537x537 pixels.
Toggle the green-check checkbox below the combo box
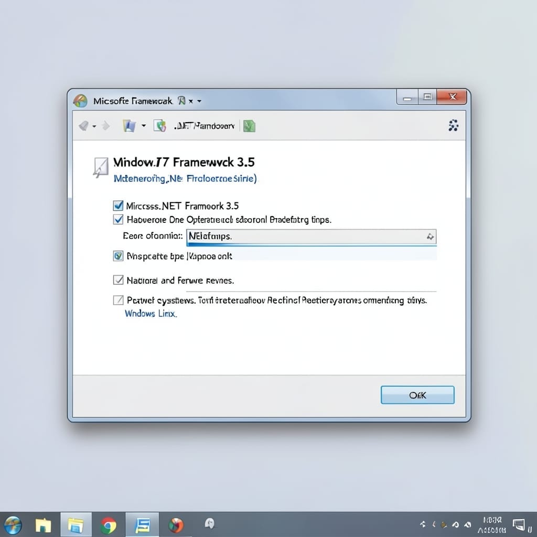point(118,256)
